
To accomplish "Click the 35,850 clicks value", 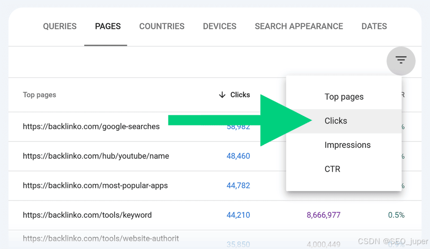I will coord(238,245).
